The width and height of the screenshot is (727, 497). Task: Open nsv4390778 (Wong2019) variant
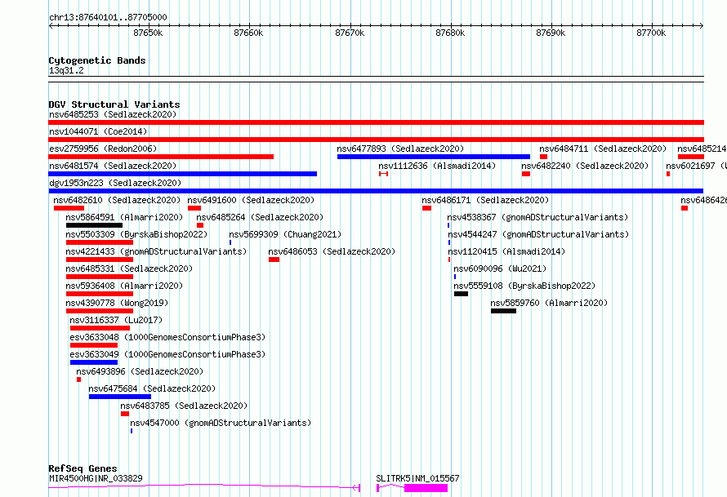coord(117,303)
